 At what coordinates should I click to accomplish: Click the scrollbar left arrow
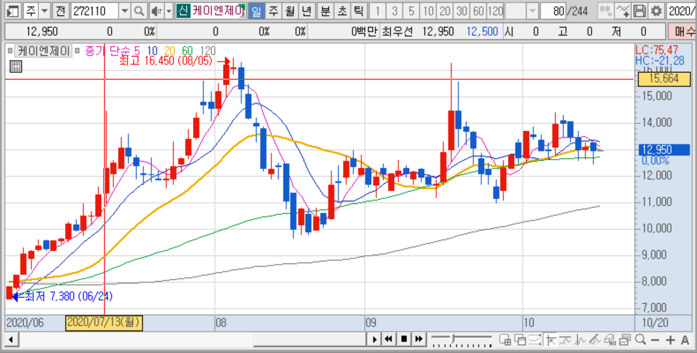click(x=12, y=339)
